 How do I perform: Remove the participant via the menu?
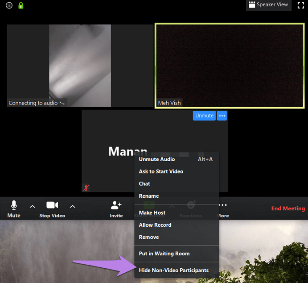(x=177, y=237)
